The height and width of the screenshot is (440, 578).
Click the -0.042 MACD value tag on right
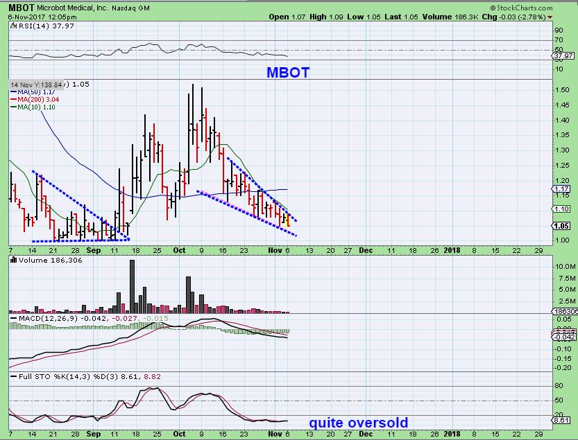click(563, 337)
